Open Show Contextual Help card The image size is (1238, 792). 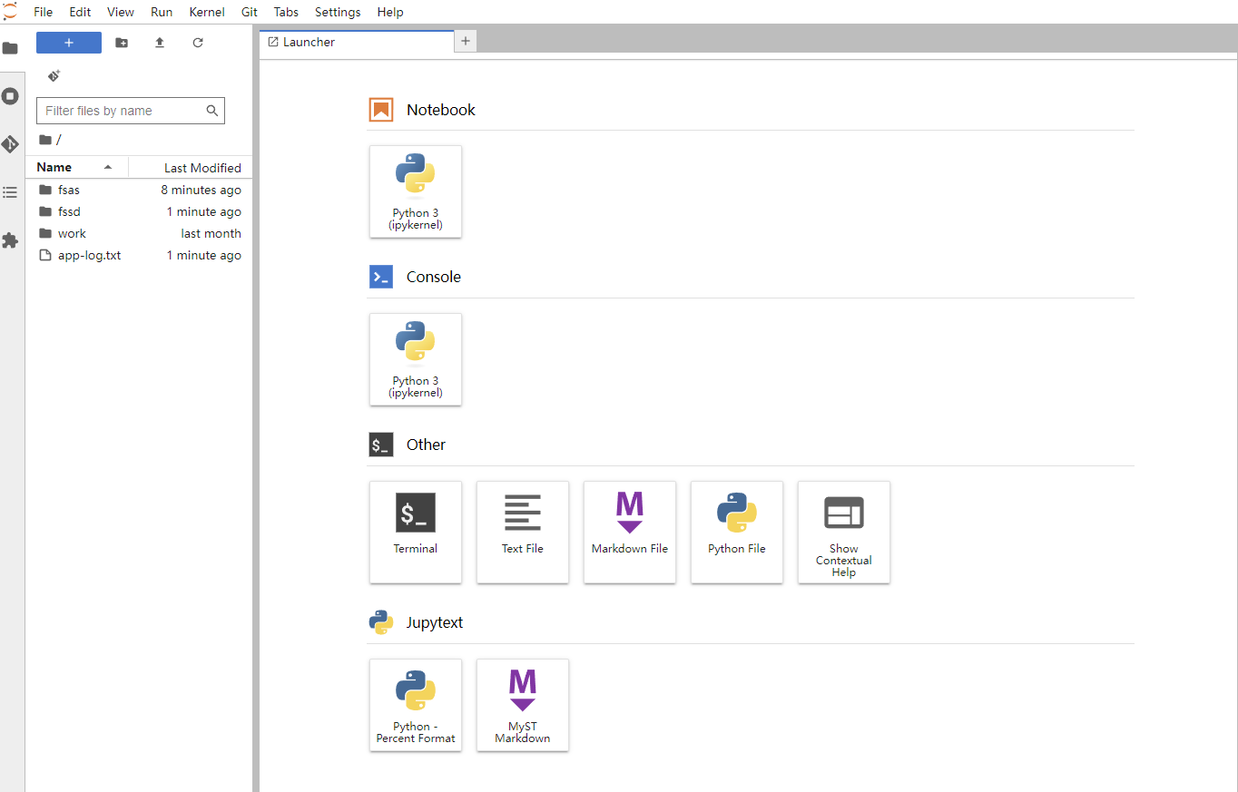(844, 532)
